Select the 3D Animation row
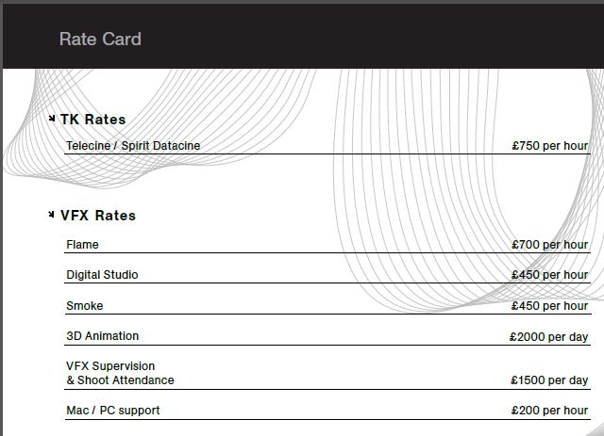 point(102,336)
